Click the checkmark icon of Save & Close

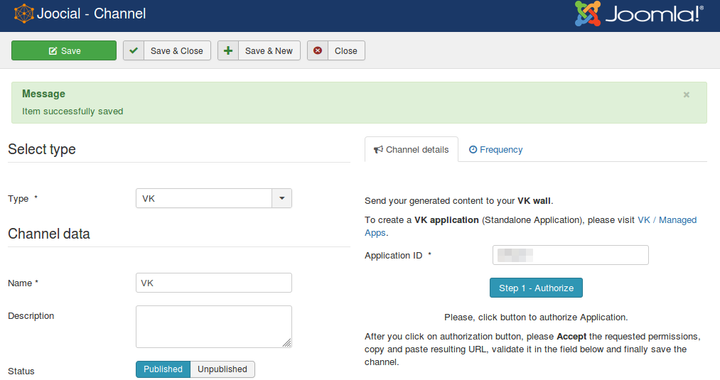coord(134,50)
